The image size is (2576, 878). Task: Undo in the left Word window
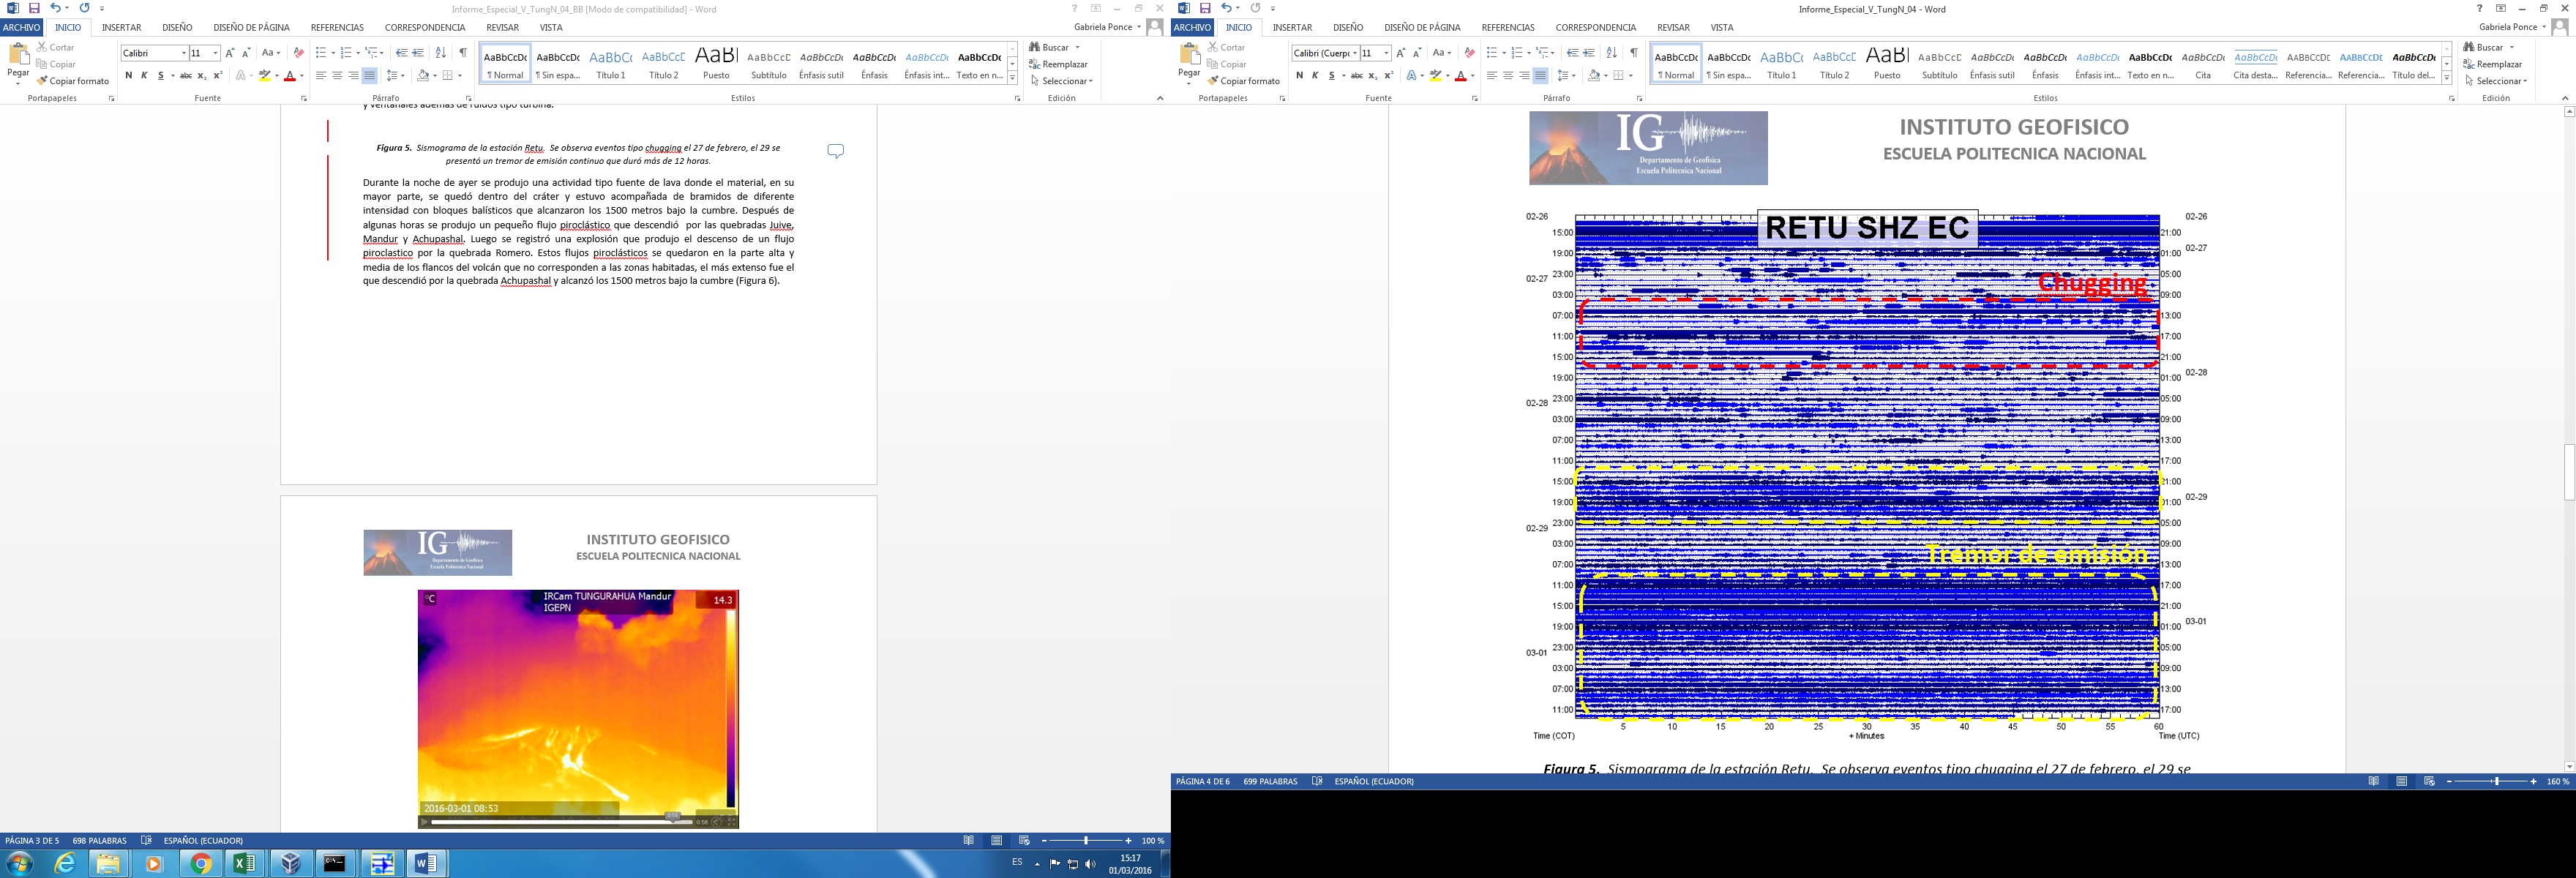point(55,8)
